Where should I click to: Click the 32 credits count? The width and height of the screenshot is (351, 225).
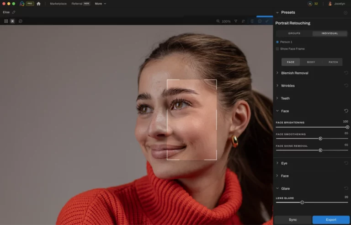(x=316, y=4)
